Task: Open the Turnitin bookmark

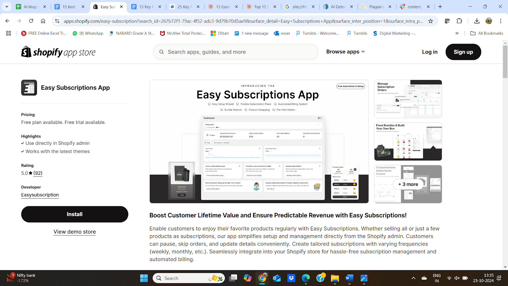Action: pyautogui.click(x=357, y=33)
